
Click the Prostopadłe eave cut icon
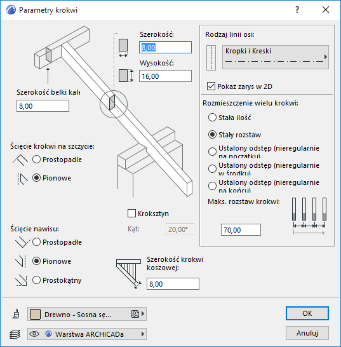22,242
